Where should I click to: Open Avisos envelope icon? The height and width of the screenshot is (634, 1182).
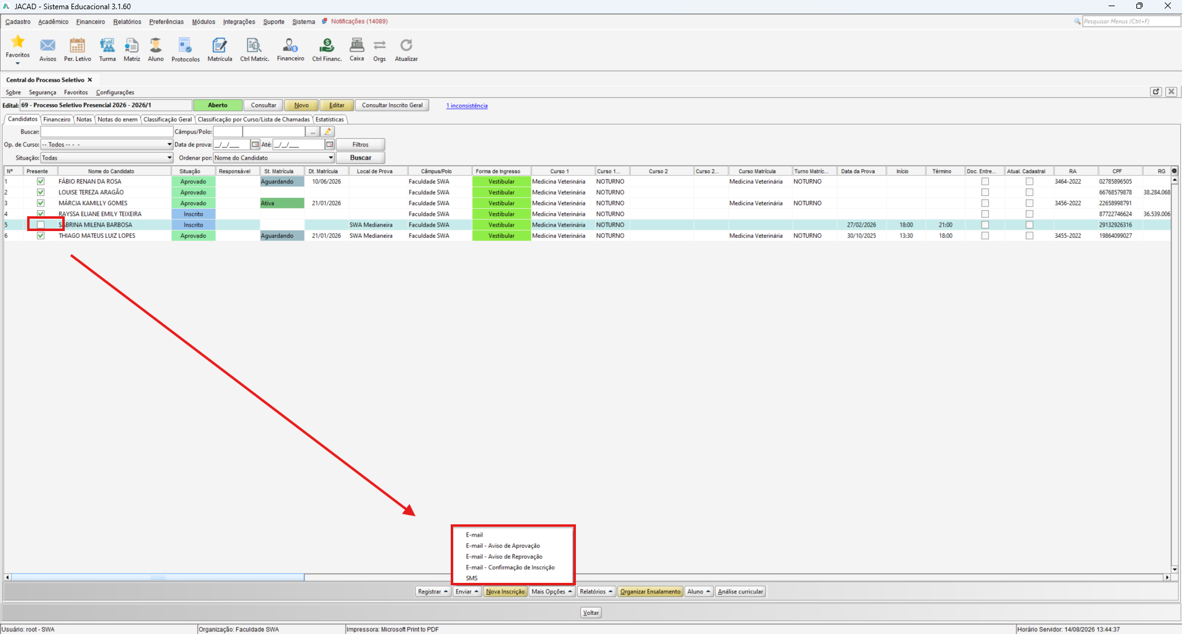(47, 45)
